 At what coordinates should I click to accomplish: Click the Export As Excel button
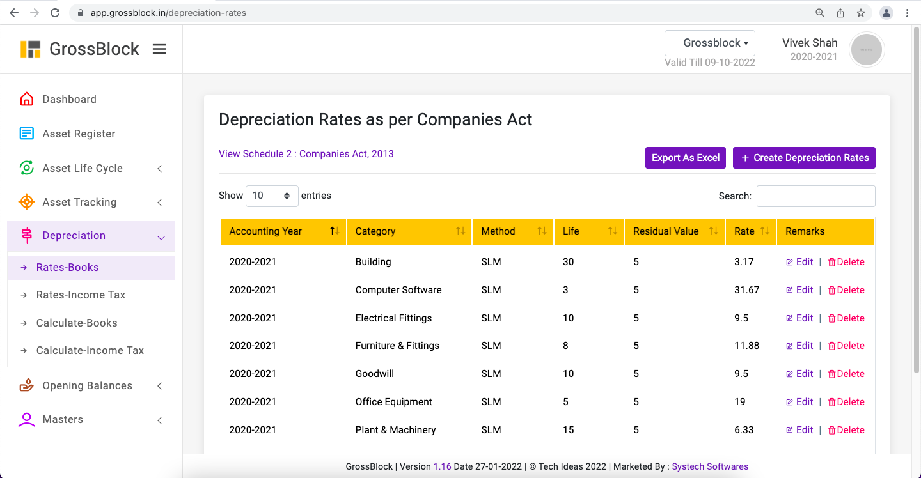click(x=685, y=158)
